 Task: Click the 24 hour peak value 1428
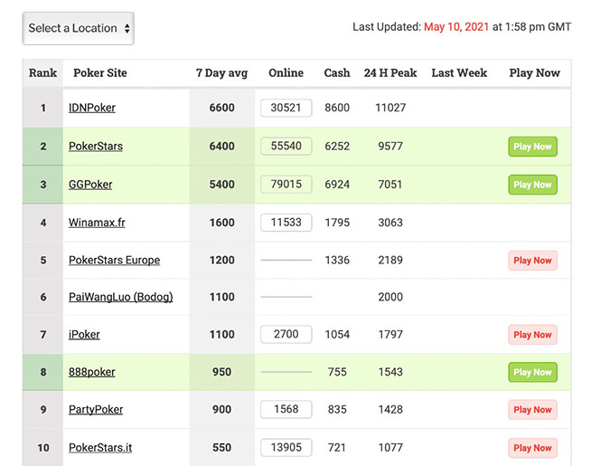point(390,410)
